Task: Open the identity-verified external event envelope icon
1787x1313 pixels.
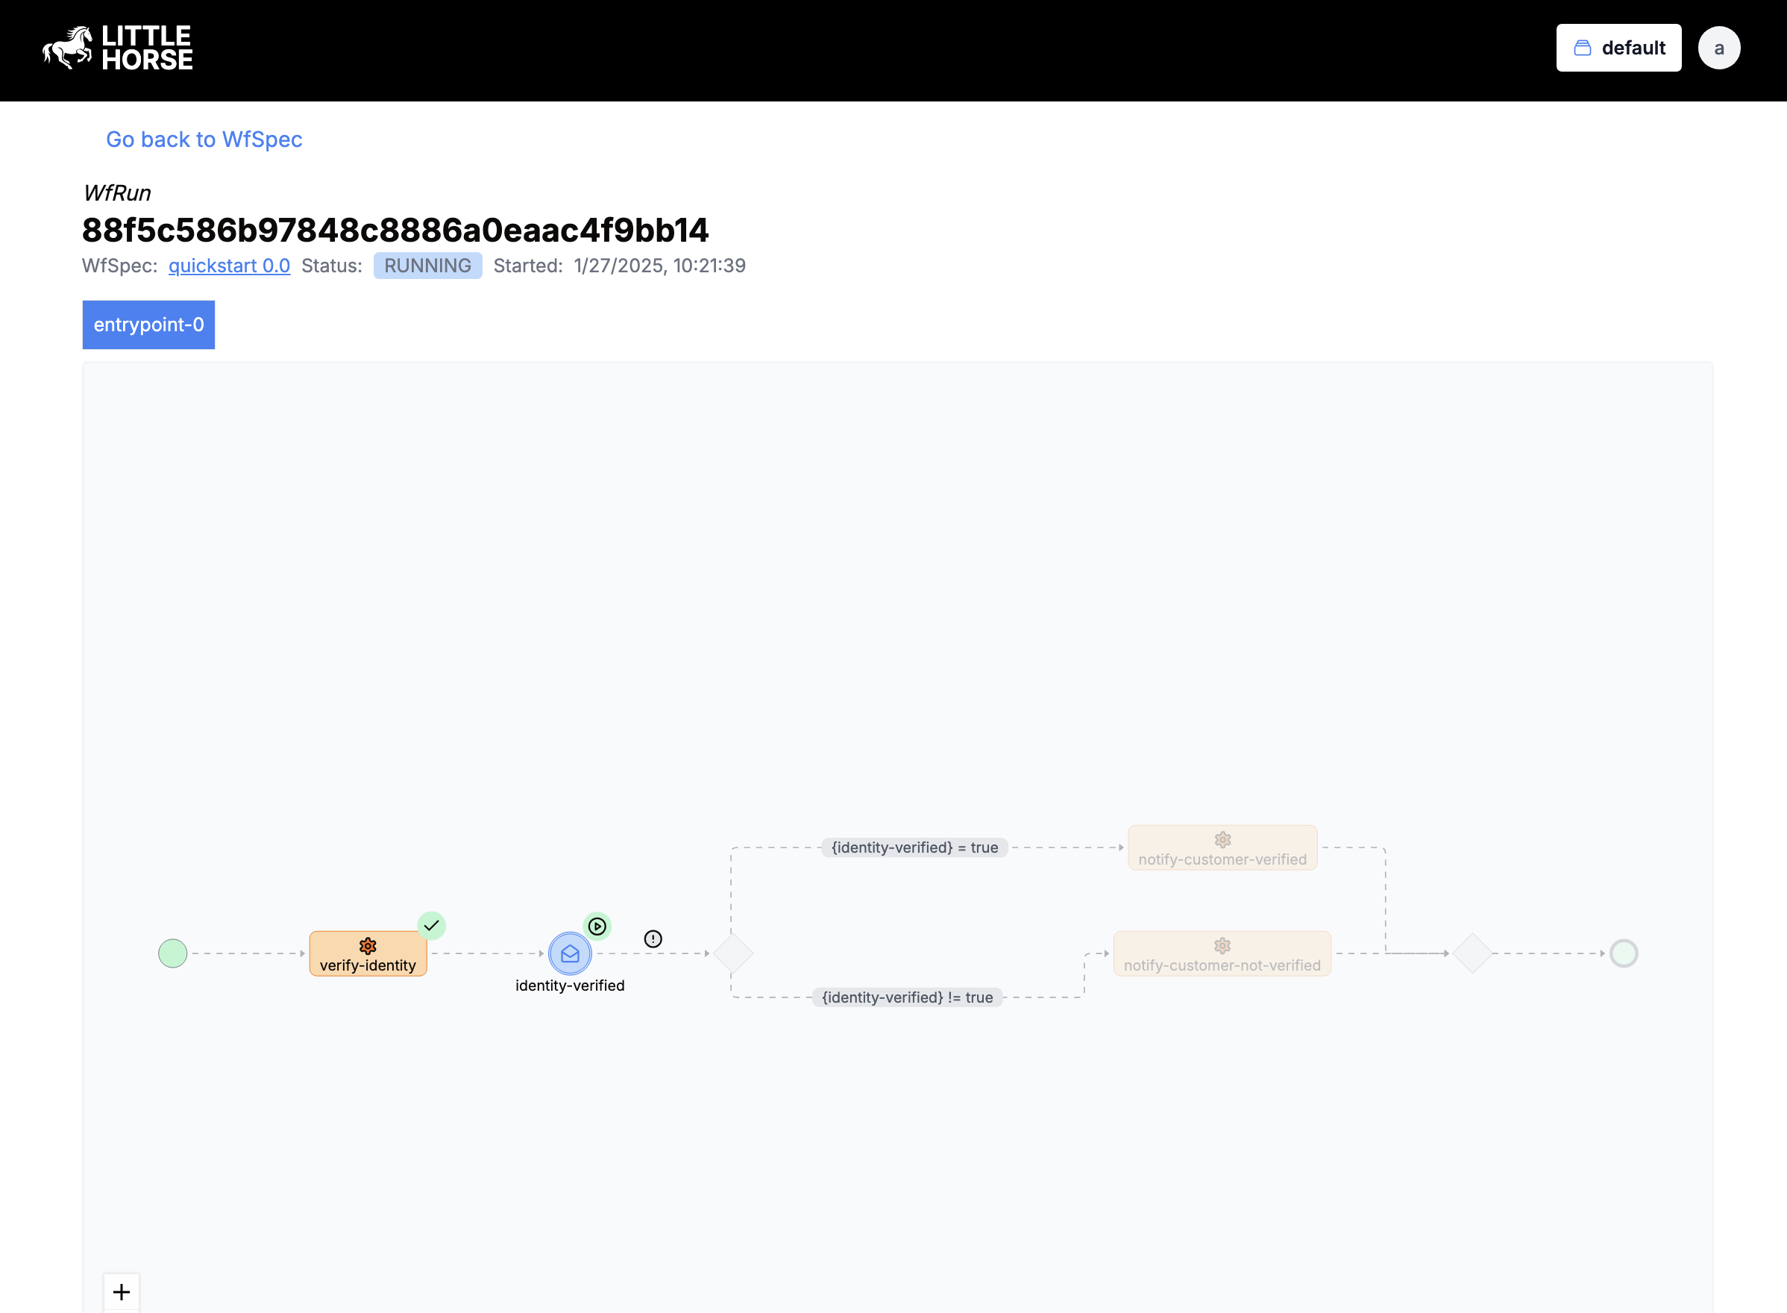Action: (569, 953)
